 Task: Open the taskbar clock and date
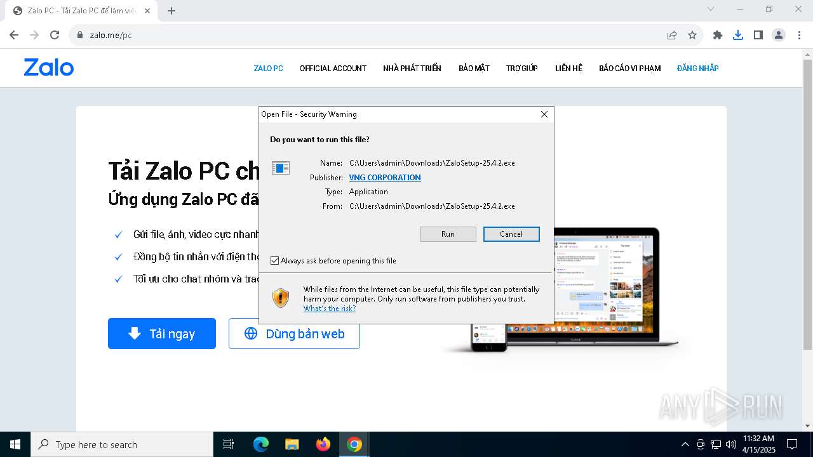click(759, 444)
